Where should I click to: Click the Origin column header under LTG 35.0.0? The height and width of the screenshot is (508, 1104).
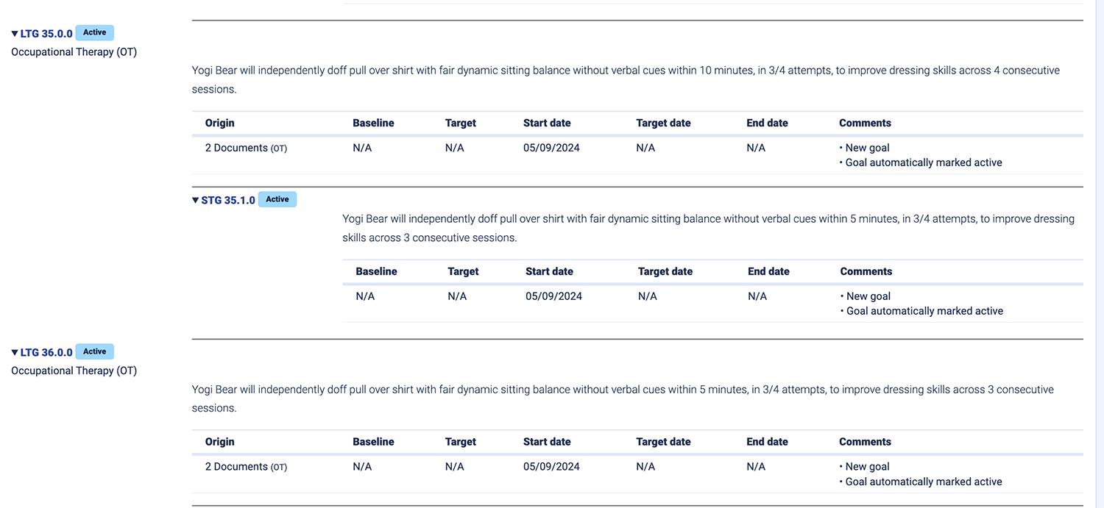[219, 124]
